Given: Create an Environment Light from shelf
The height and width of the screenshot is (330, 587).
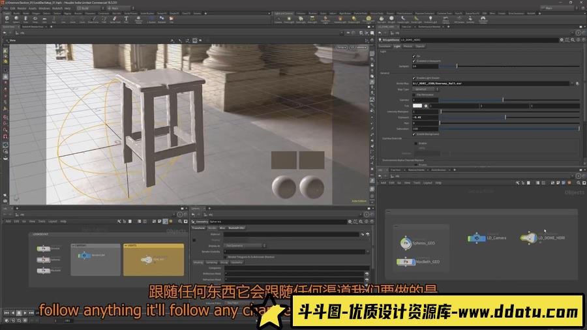Looking at the screenshot, I should (x=369, y=19).
